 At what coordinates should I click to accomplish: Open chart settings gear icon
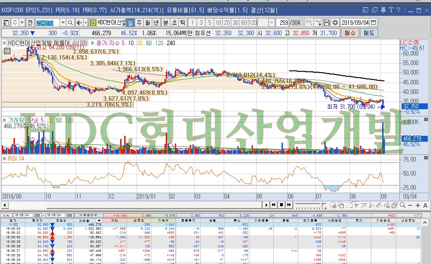click(x=335, y=23)
